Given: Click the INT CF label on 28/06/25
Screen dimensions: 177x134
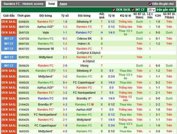Looking at the screenshot, I should pos(9,66).
